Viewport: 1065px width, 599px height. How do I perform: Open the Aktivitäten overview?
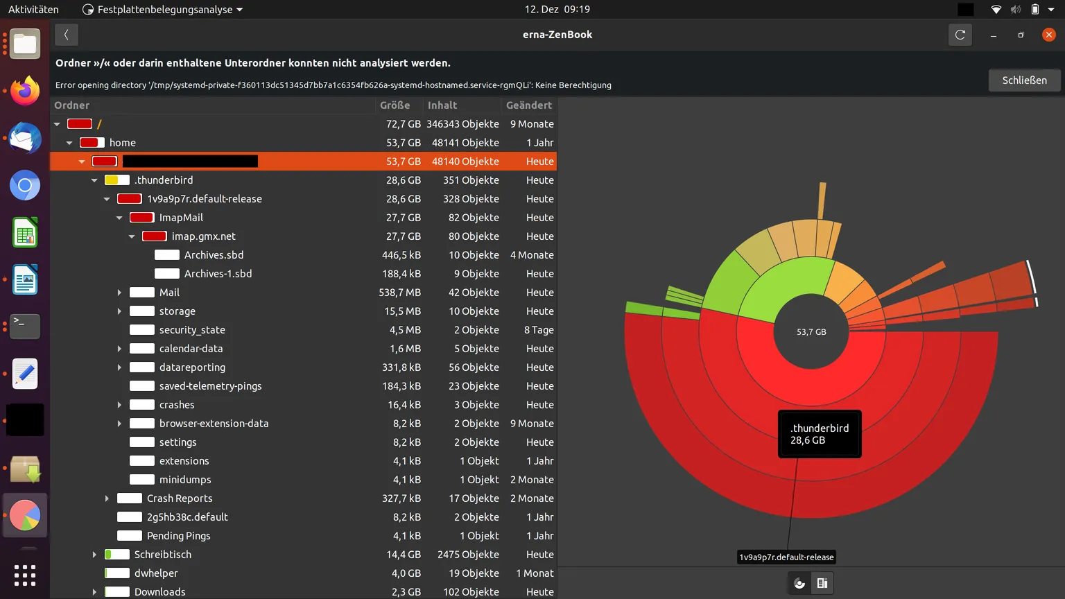click(x=33, y=10)
